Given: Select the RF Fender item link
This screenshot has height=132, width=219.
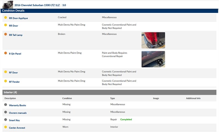Looking at the screenshot, I should [x=14, y=82].
